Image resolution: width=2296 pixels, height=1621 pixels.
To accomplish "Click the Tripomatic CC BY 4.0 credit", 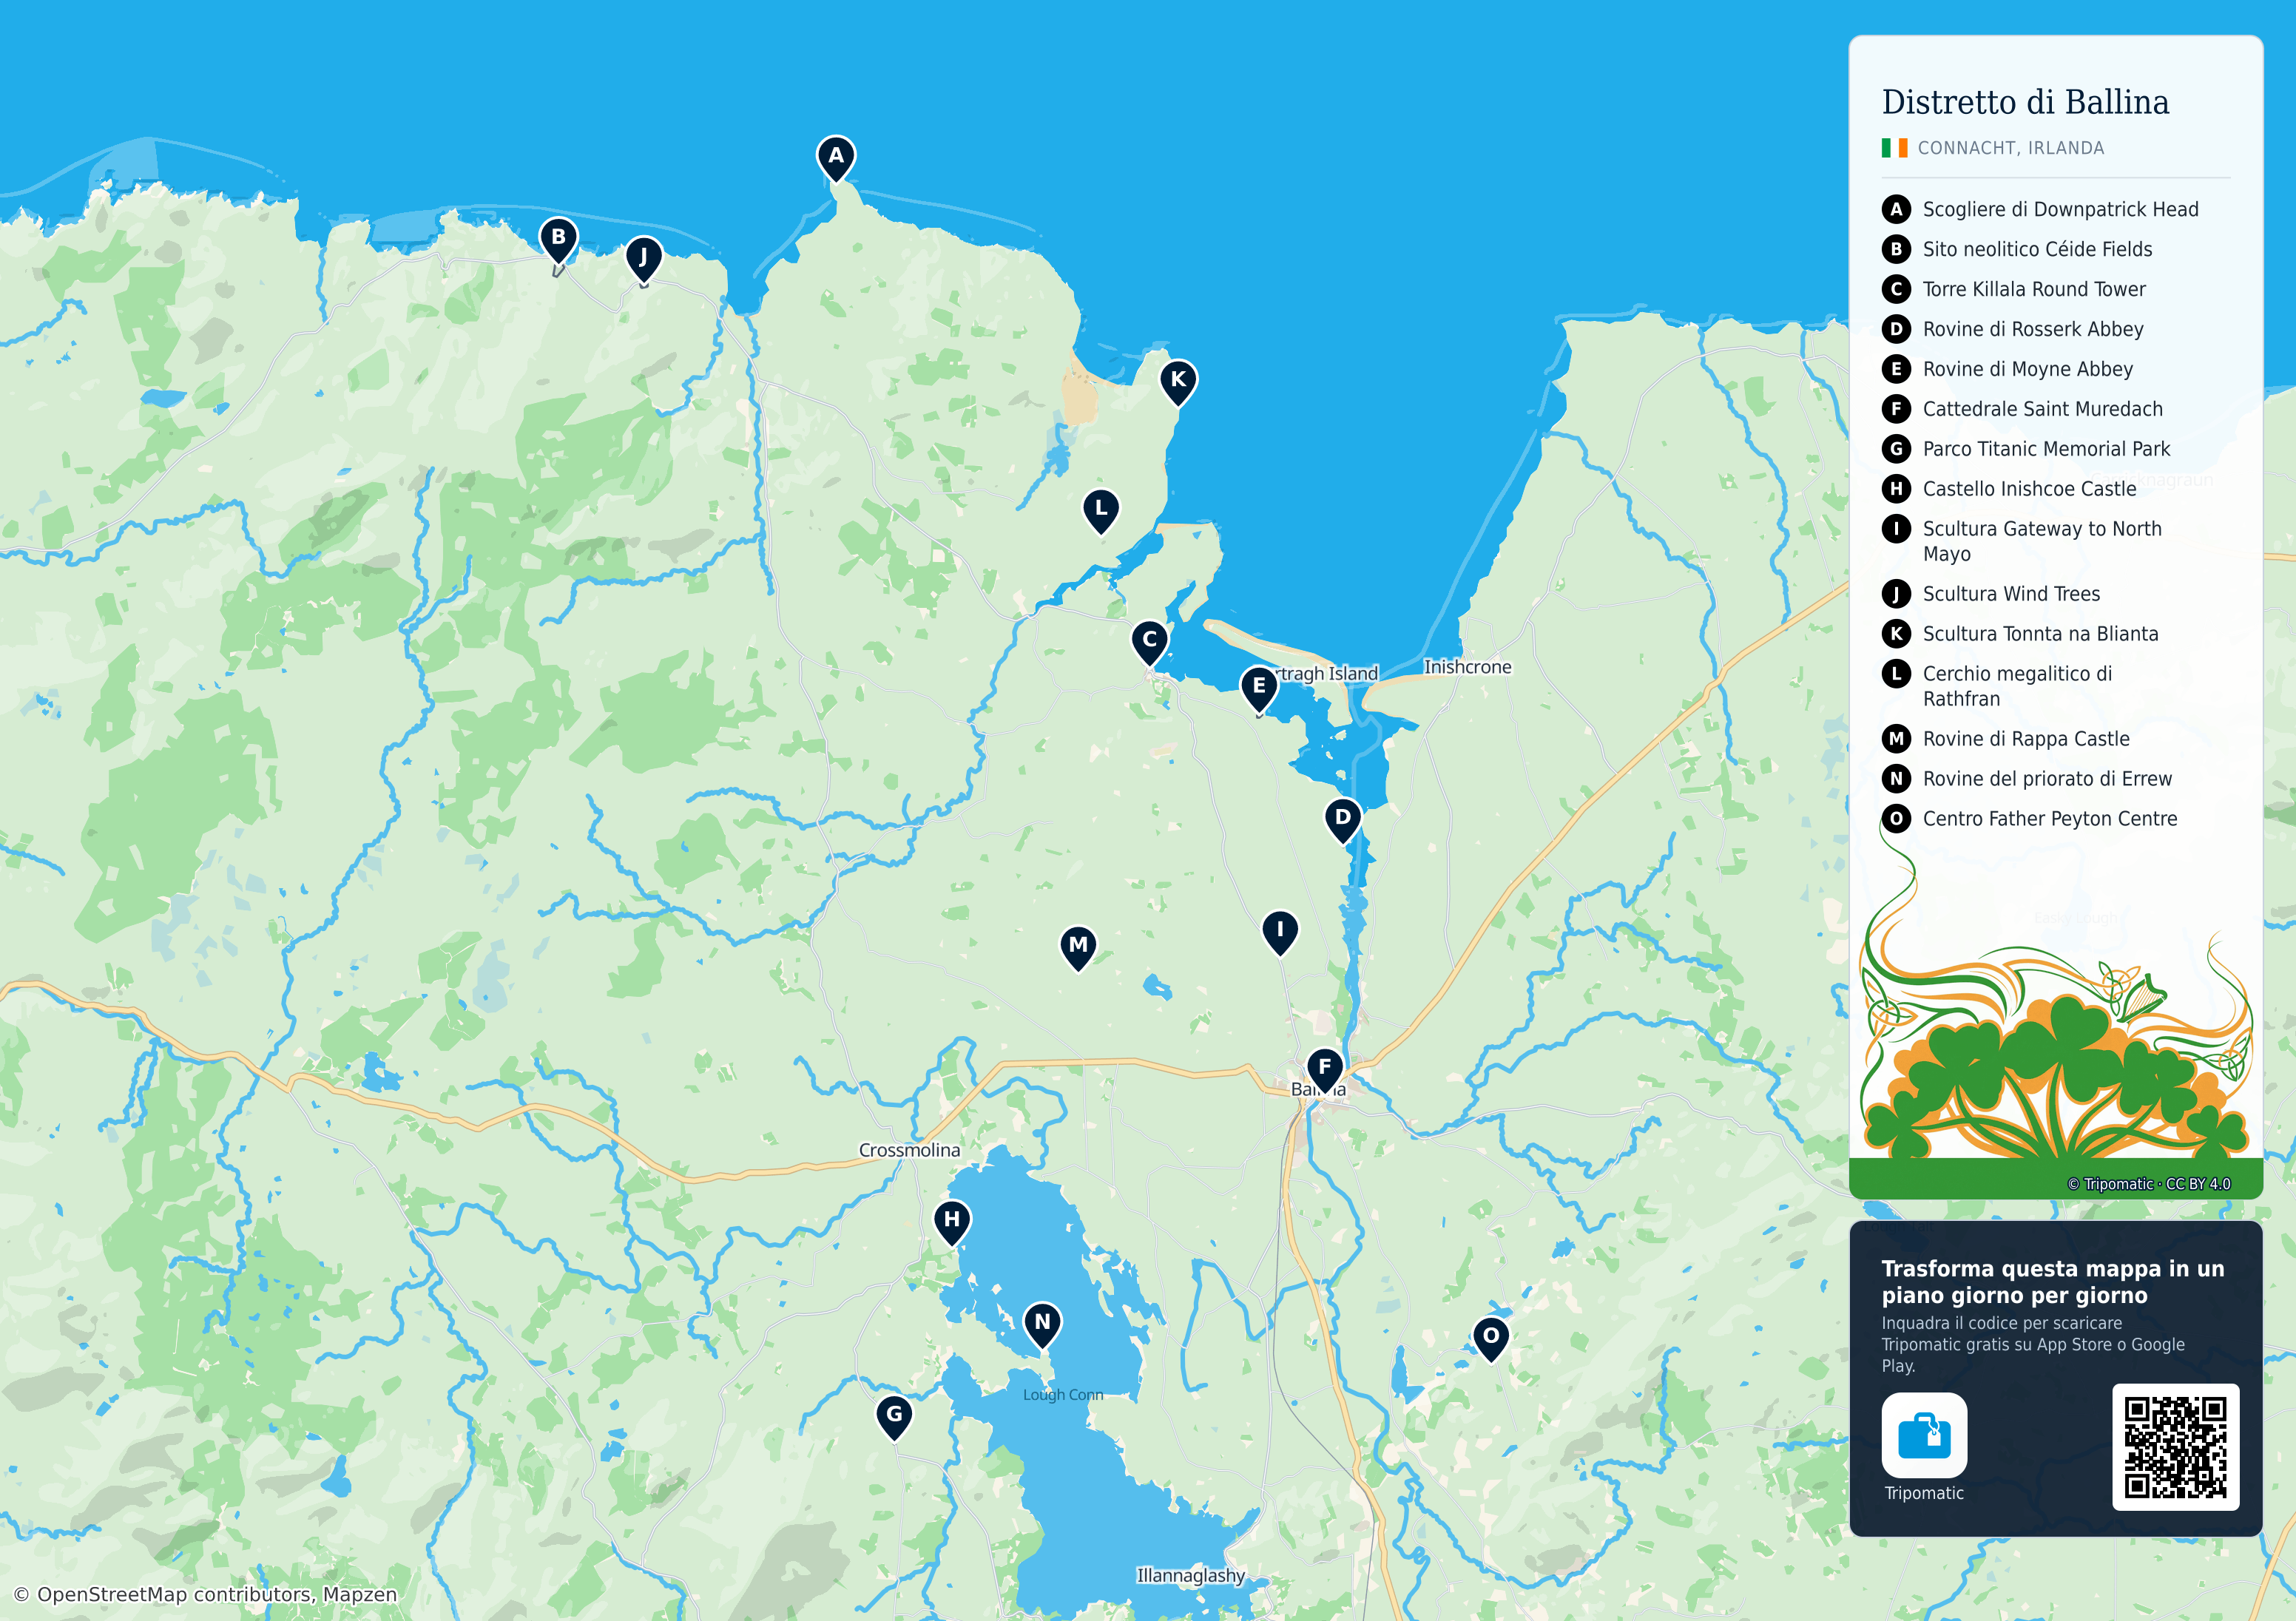I will coord(2149,1184).
